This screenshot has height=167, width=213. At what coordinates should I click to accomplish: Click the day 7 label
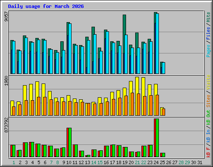[51, 162]
